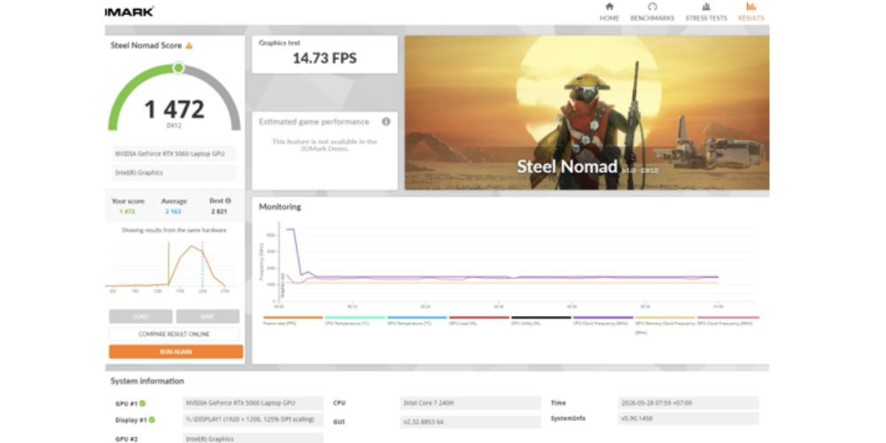Click the green check icon beside GPU #1
Viewport: 886px width, 443px height.
point(143,403)
